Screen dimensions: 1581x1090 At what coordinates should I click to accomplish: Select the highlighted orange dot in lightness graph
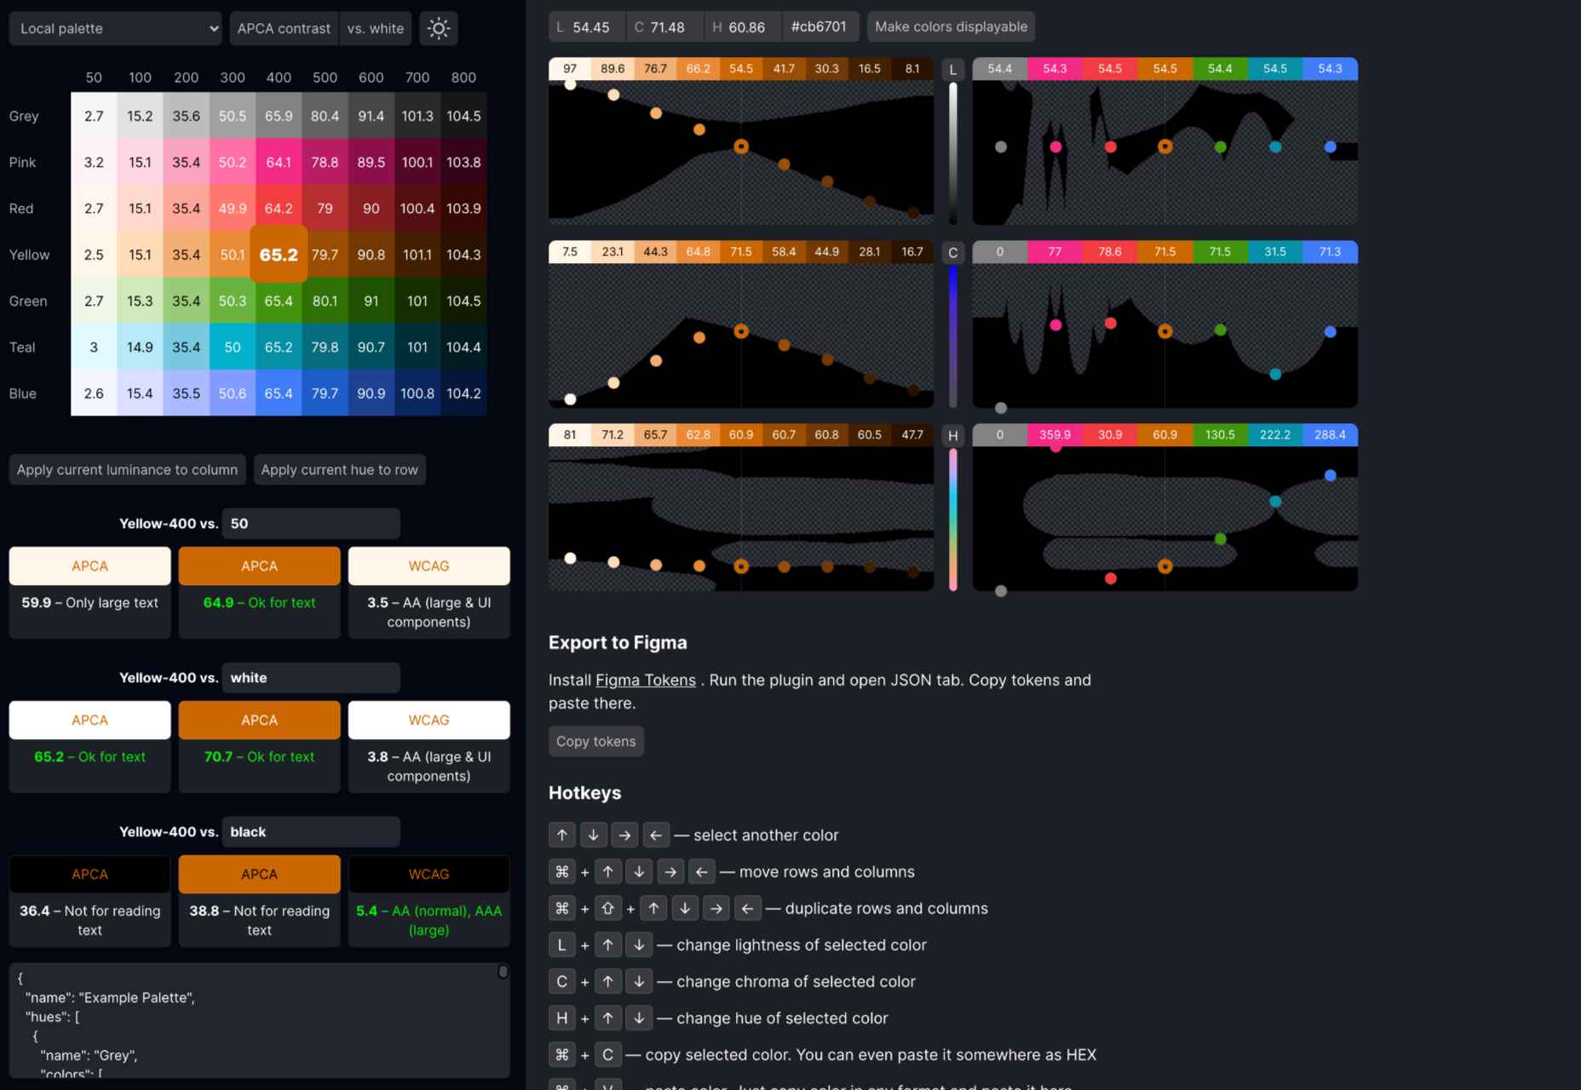click(741, 146)
